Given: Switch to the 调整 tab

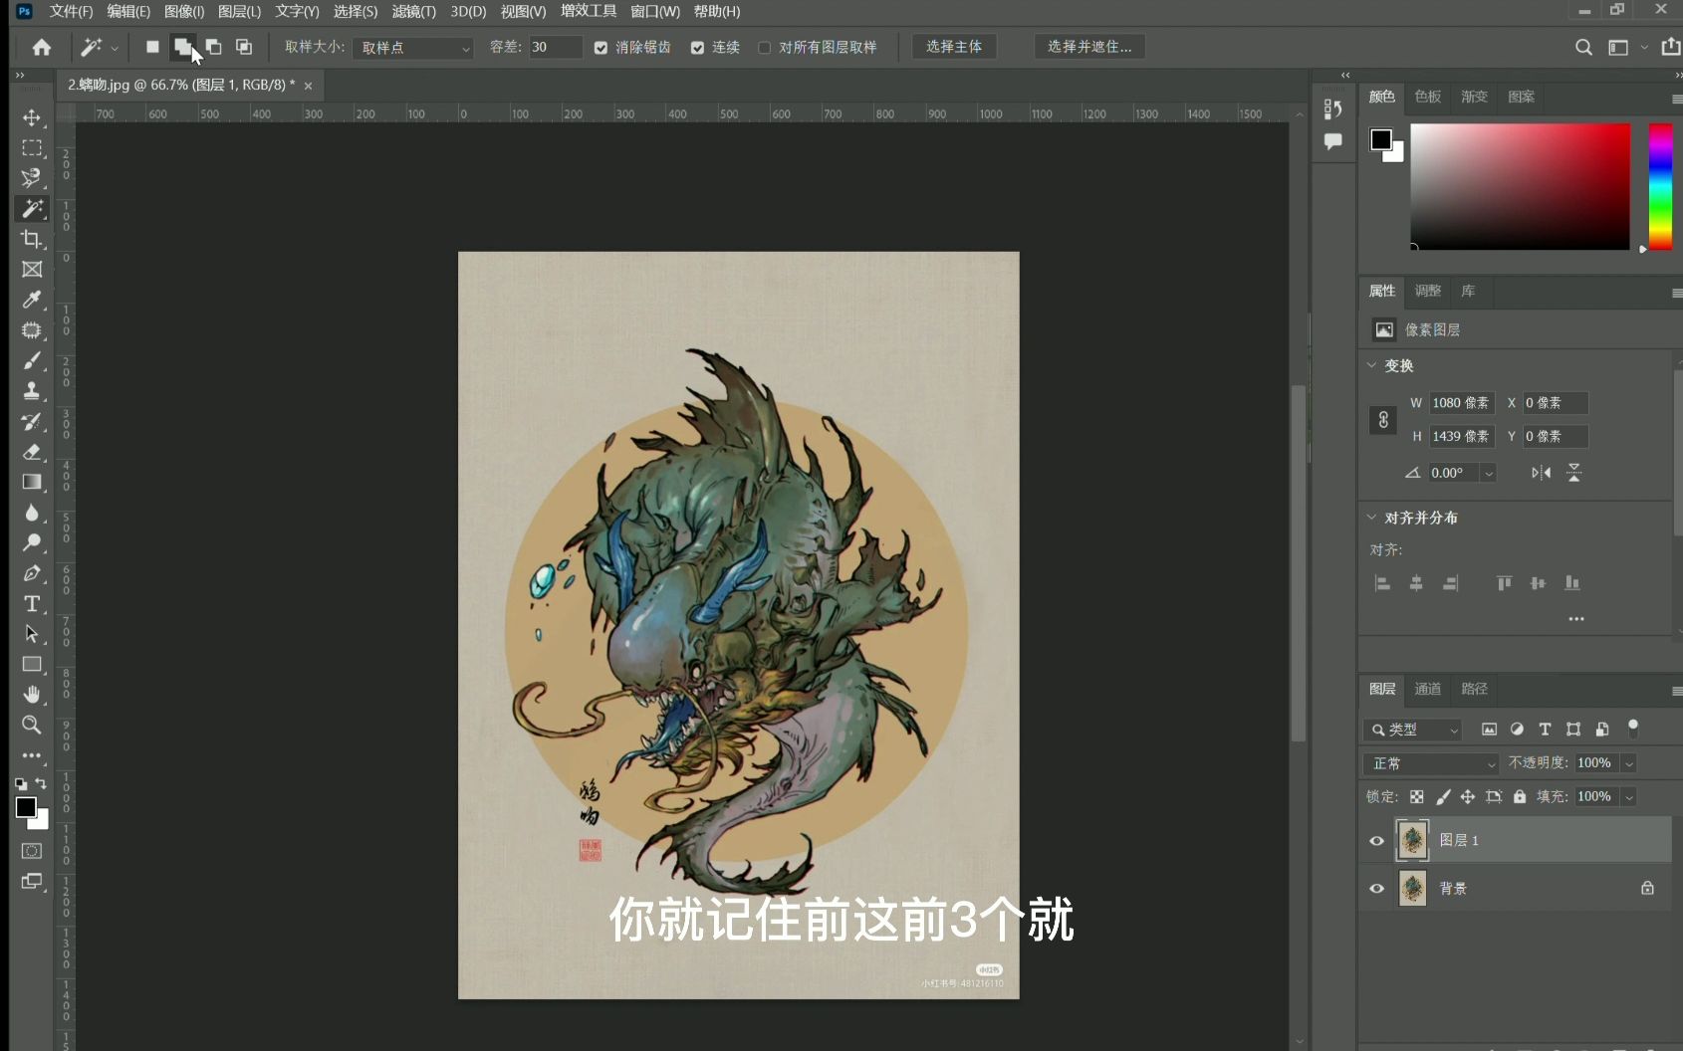Looking at the screenshot, I should 1428,291.
